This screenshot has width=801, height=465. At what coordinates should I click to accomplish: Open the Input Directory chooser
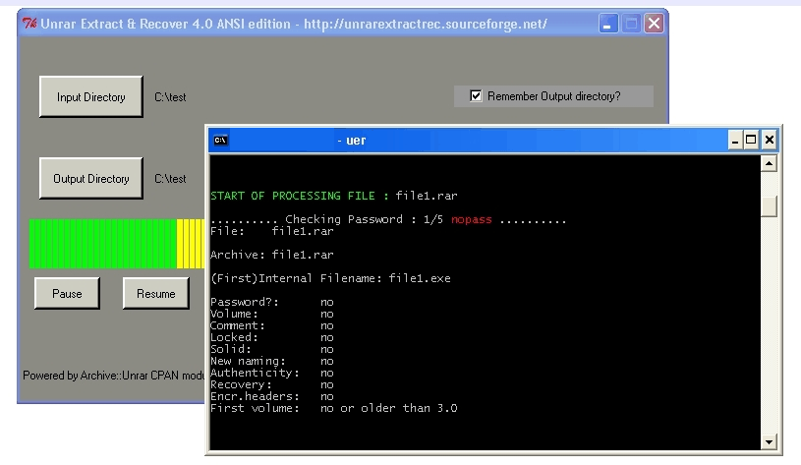click(x=91, y=96)
